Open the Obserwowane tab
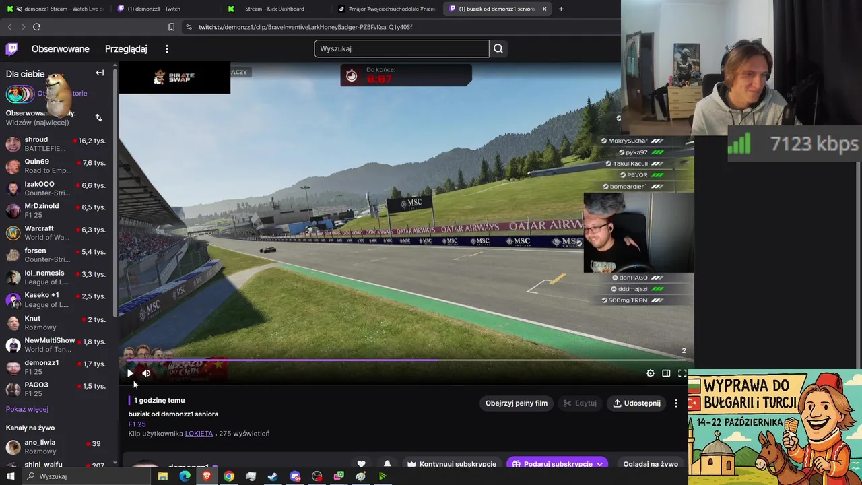862x485 pixels. [x=61, y=48]
